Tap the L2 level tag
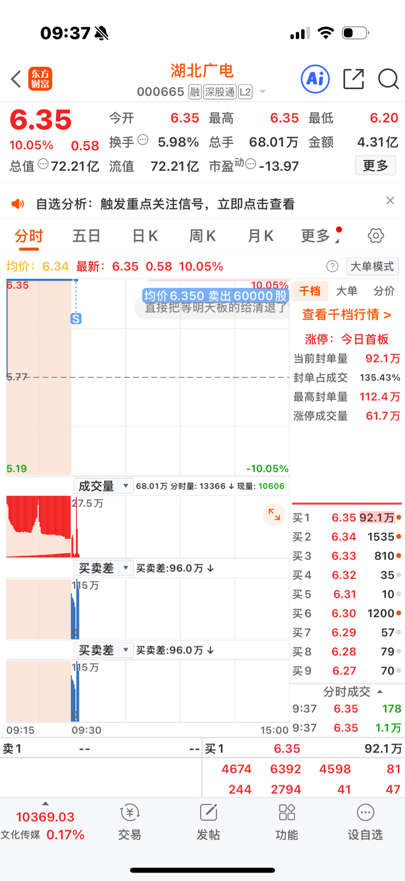Image resolution: width=405 pixels, height=881 pixels. [245, 92]
